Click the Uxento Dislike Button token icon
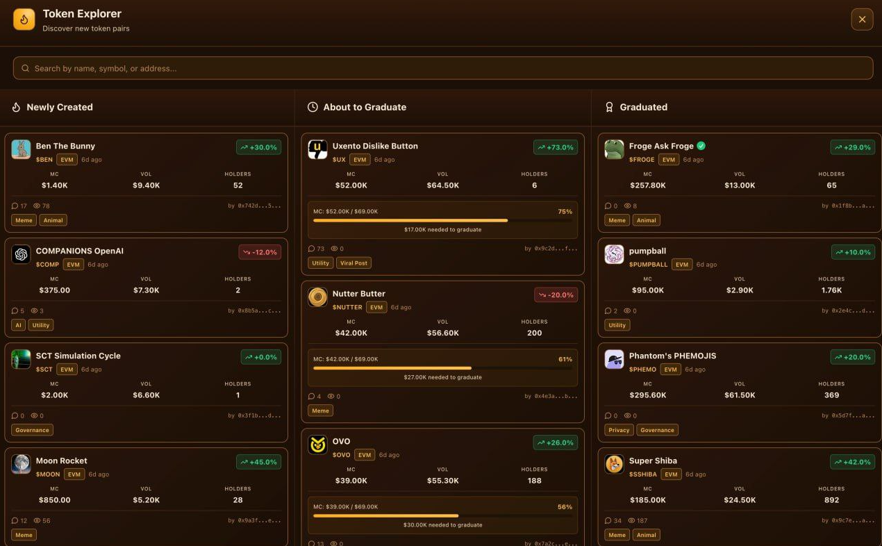The width and height of the screenshot is (882, 546). pos(317,149)
